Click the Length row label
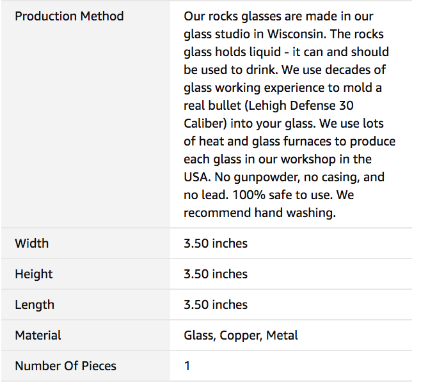 tap(35, 304)
